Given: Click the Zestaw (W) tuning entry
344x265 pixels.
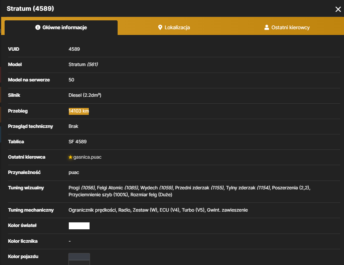Looking at the screenshot, I should tap(145, 210).
